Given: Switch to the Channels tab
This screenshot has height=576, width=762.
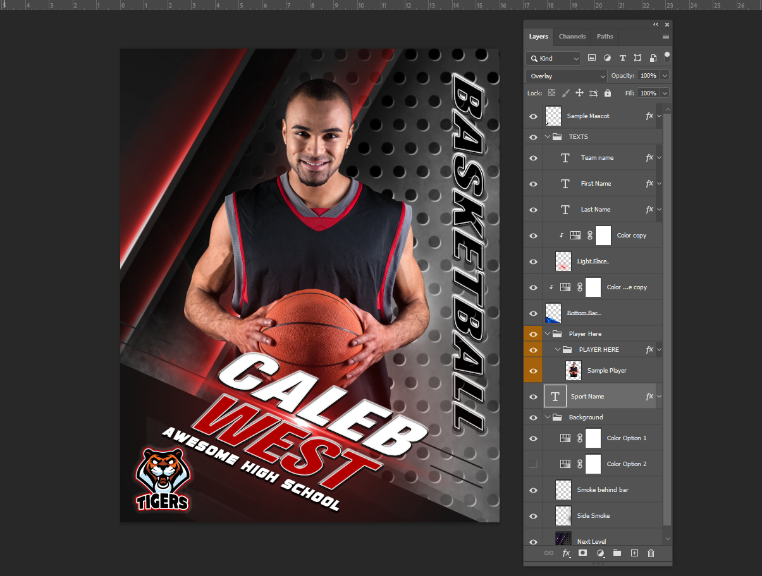Looking at the screenshot, I should point(572,37).
